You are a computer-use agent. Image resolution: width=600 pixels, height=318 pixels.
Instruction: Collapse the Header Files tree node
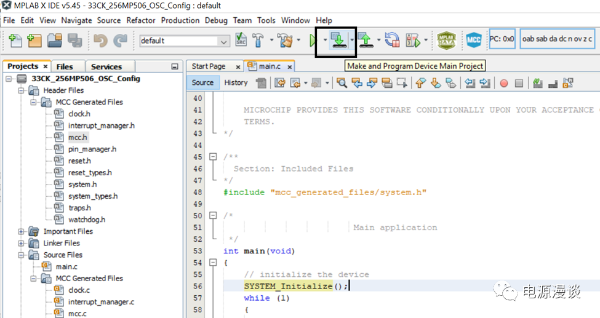point(22,90)
